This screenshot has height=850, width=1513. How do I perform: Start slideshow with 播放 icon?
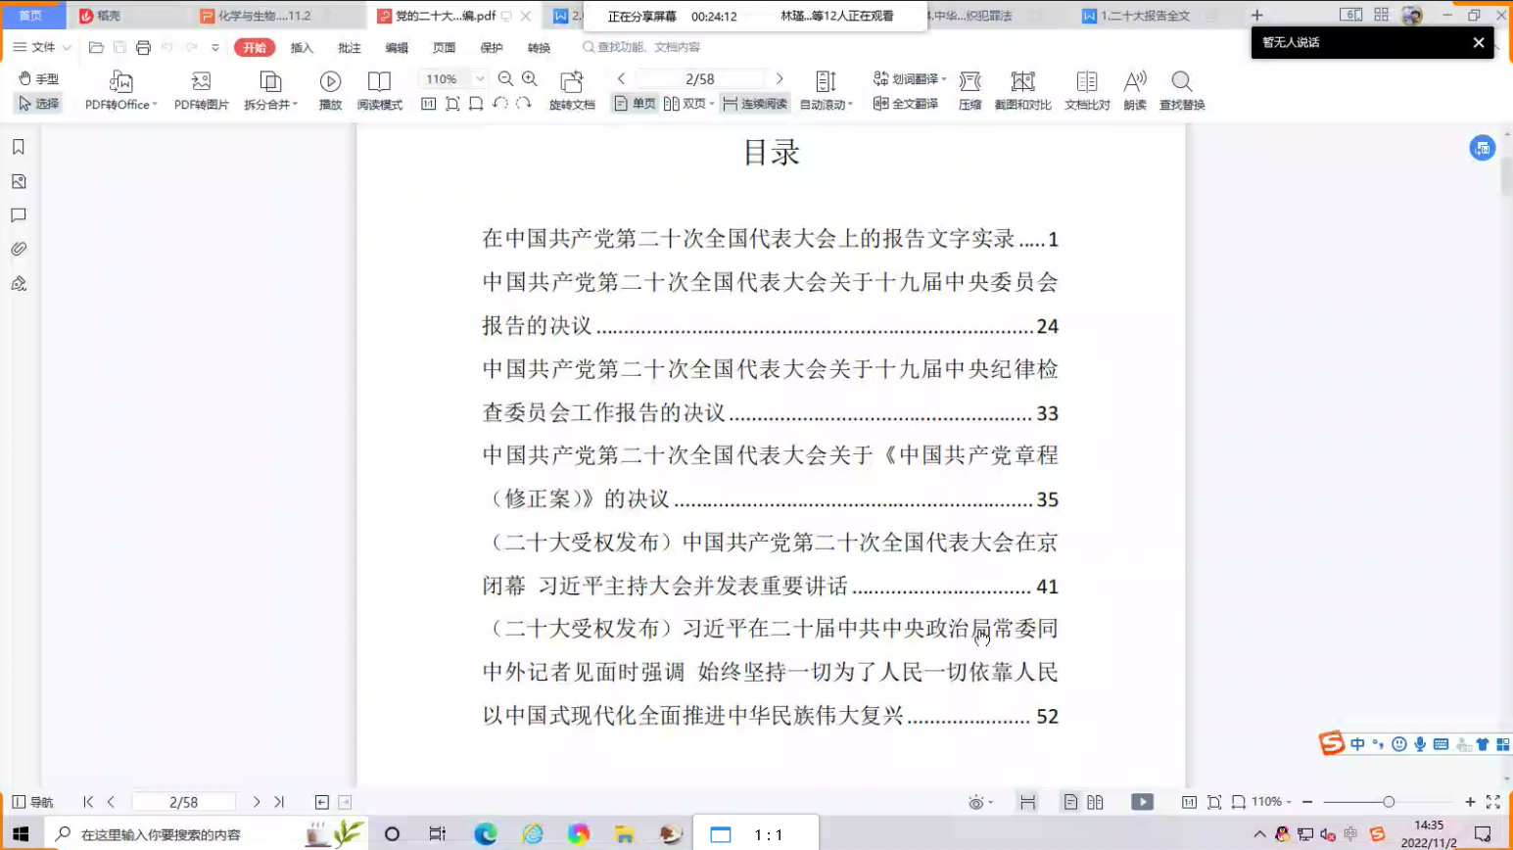[x=330, y=81]
